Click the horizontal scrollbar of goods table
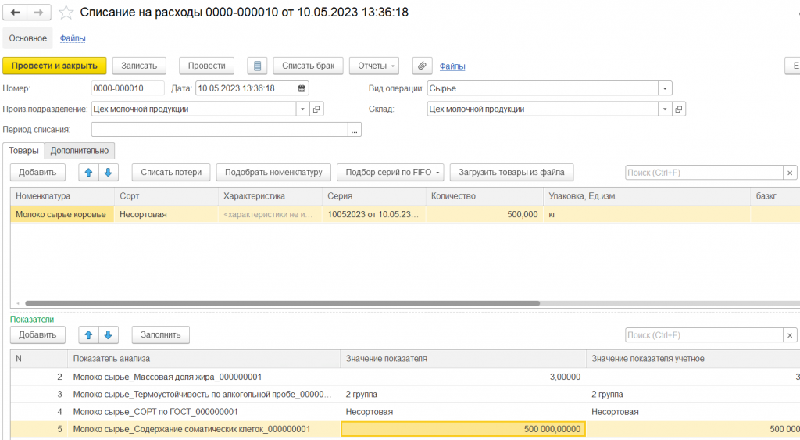 coord(282,303)
